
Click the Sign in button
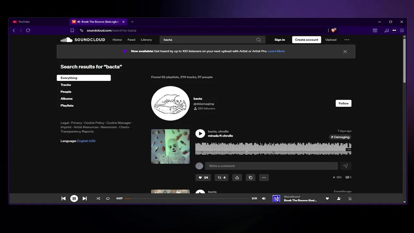280,40
